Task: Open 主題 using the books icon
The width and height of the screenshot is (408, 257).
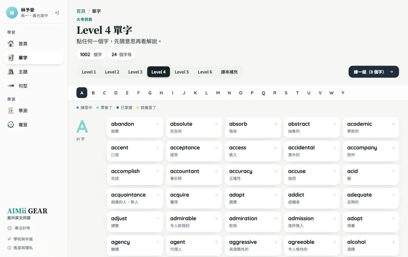Action: [x=11, y=72]
